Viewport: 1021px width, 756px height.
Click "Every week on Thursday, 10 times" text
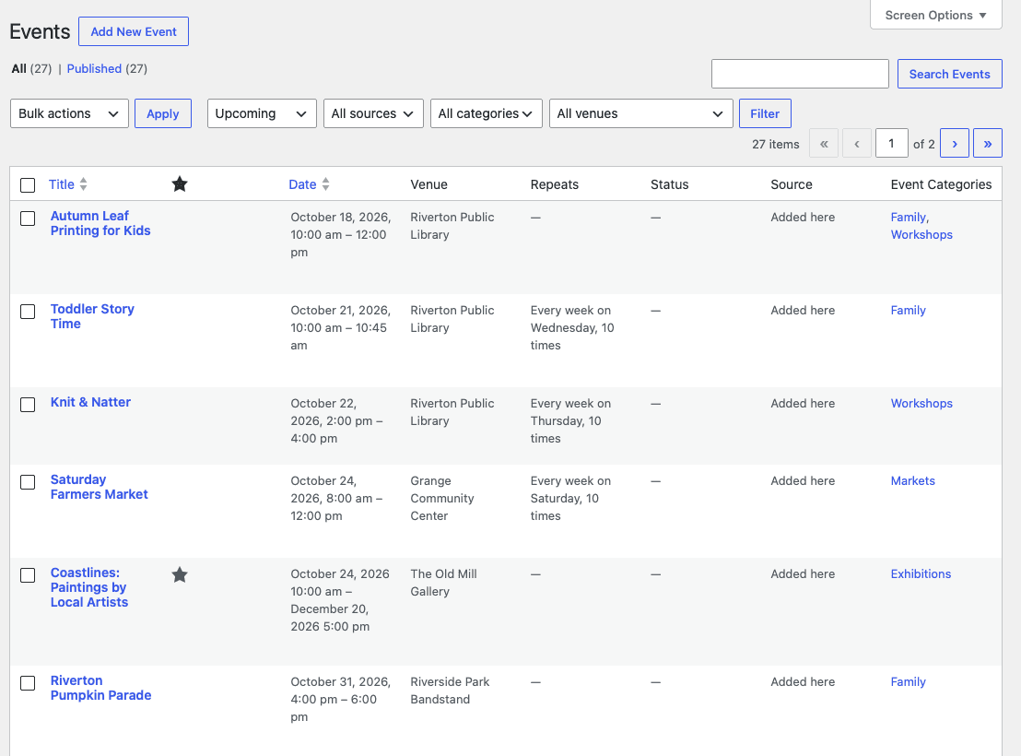[570, 421]
